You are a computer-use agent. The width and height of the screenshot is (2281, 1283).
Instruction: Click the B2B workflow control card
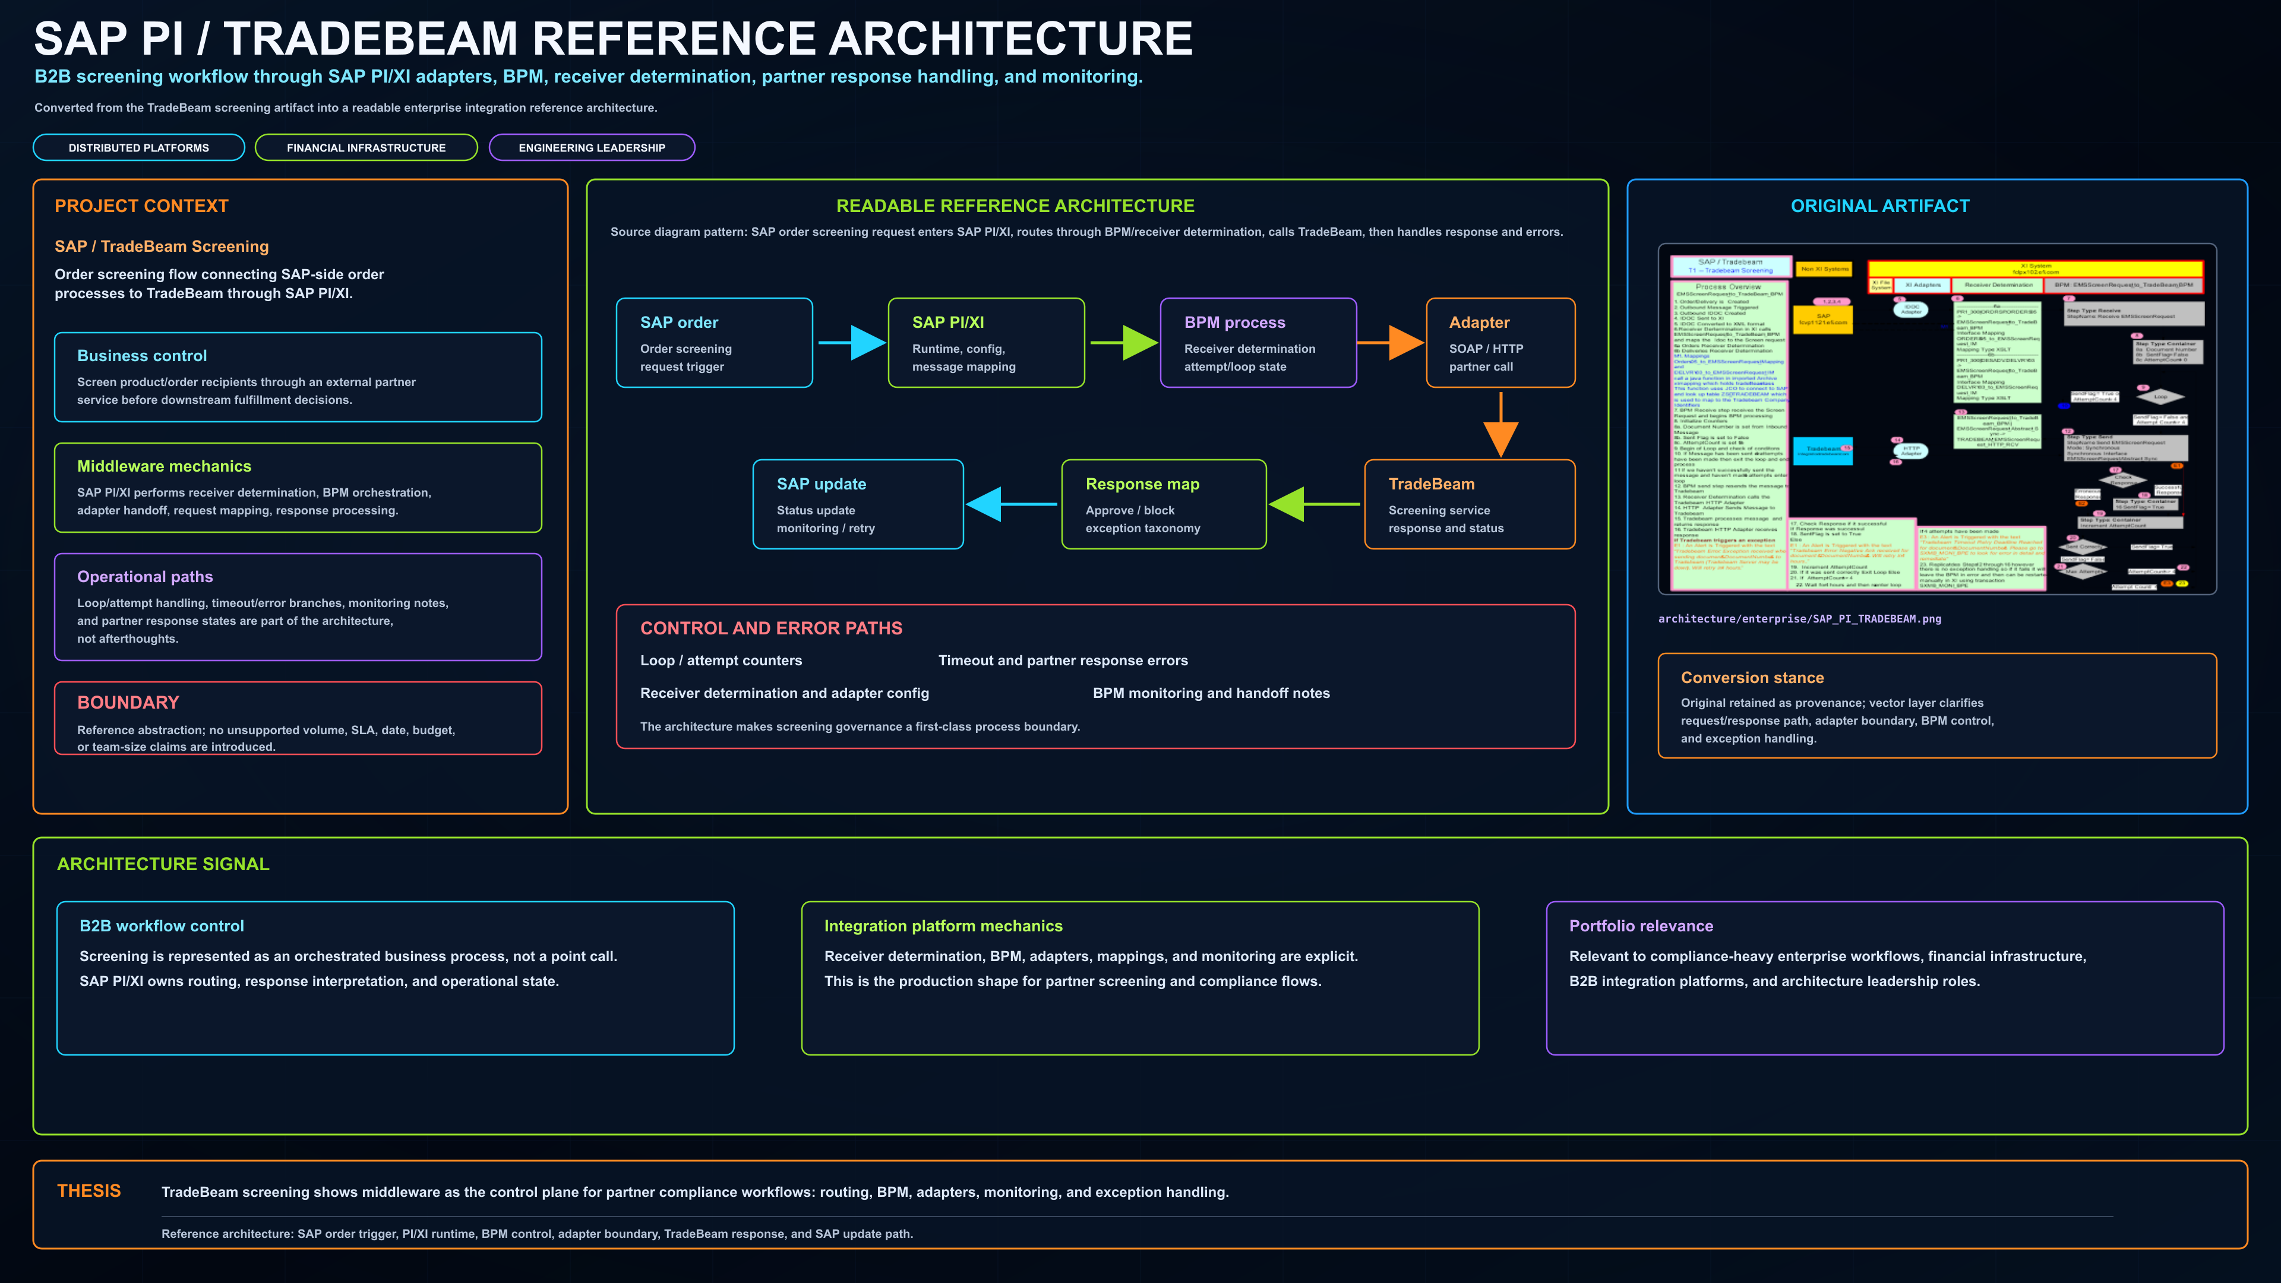coord(395,978)
